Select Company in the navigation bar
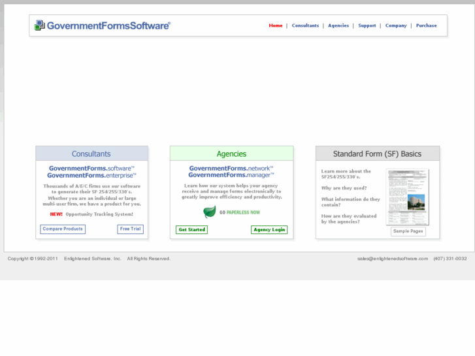 click(396, 25)
